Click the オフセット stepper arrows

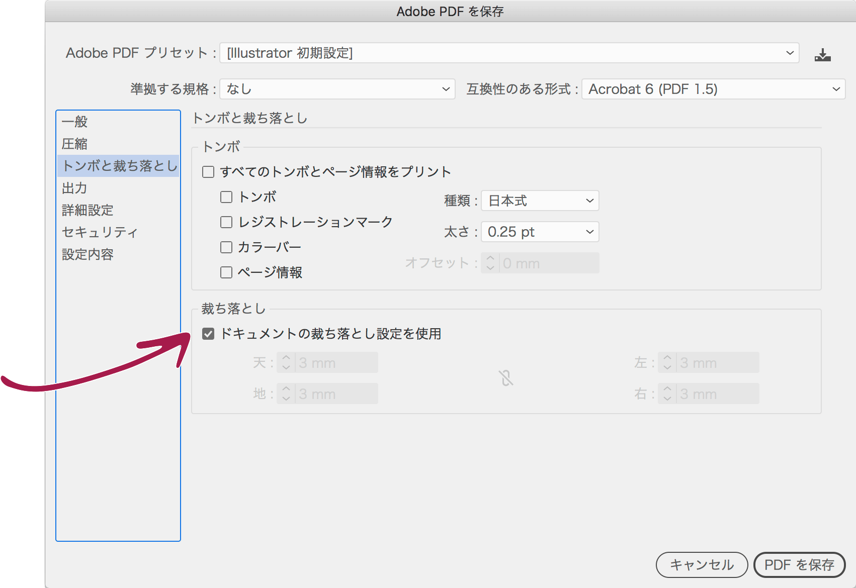pos(490,263)
